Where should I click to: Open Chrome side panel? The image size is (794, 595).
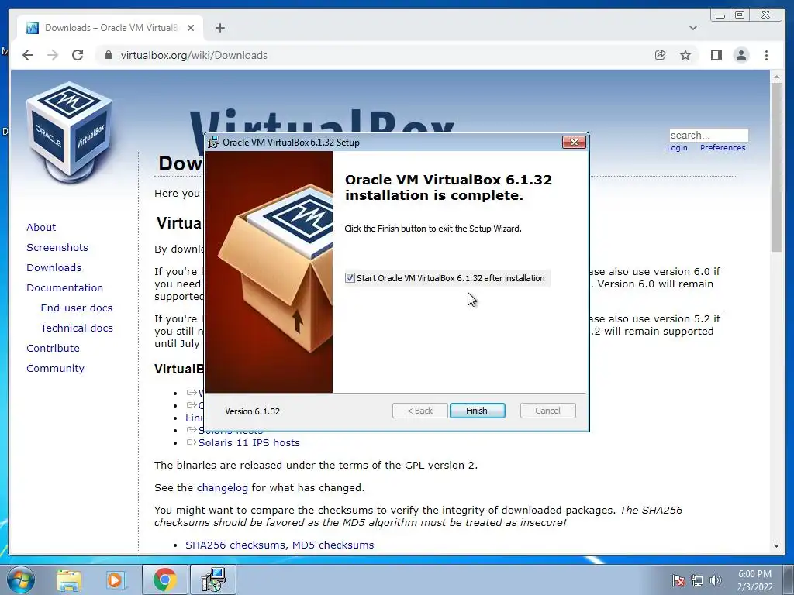click(716, 55)
